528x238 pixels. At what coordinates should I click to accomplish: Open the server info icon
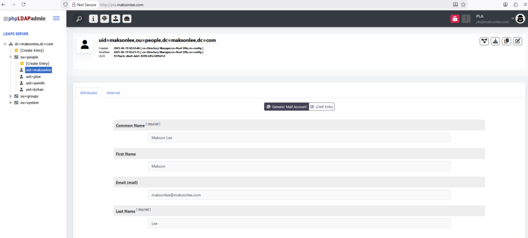93,19
